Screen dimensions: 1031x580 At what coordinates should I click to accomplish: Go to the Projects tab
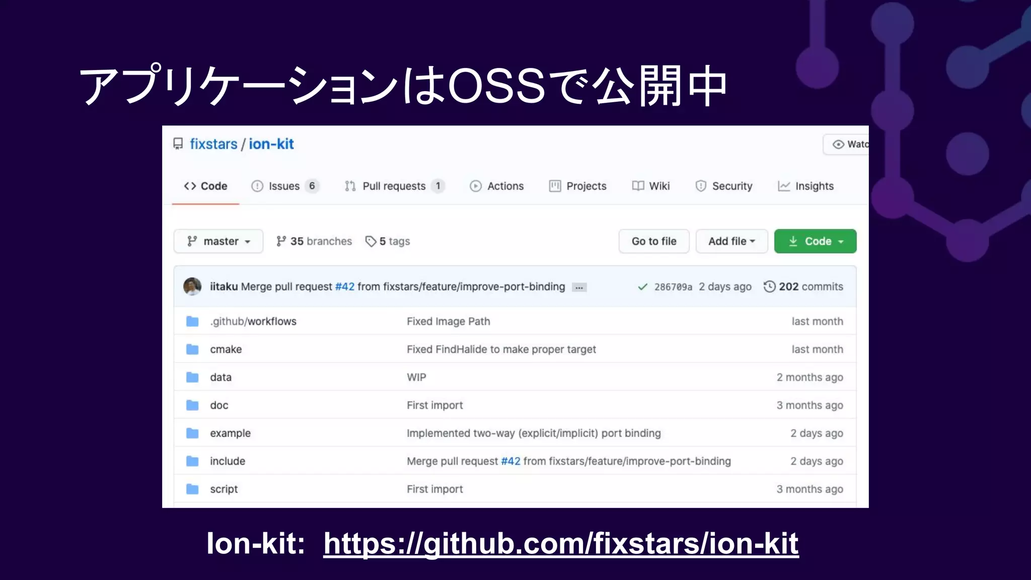point(578,186)
